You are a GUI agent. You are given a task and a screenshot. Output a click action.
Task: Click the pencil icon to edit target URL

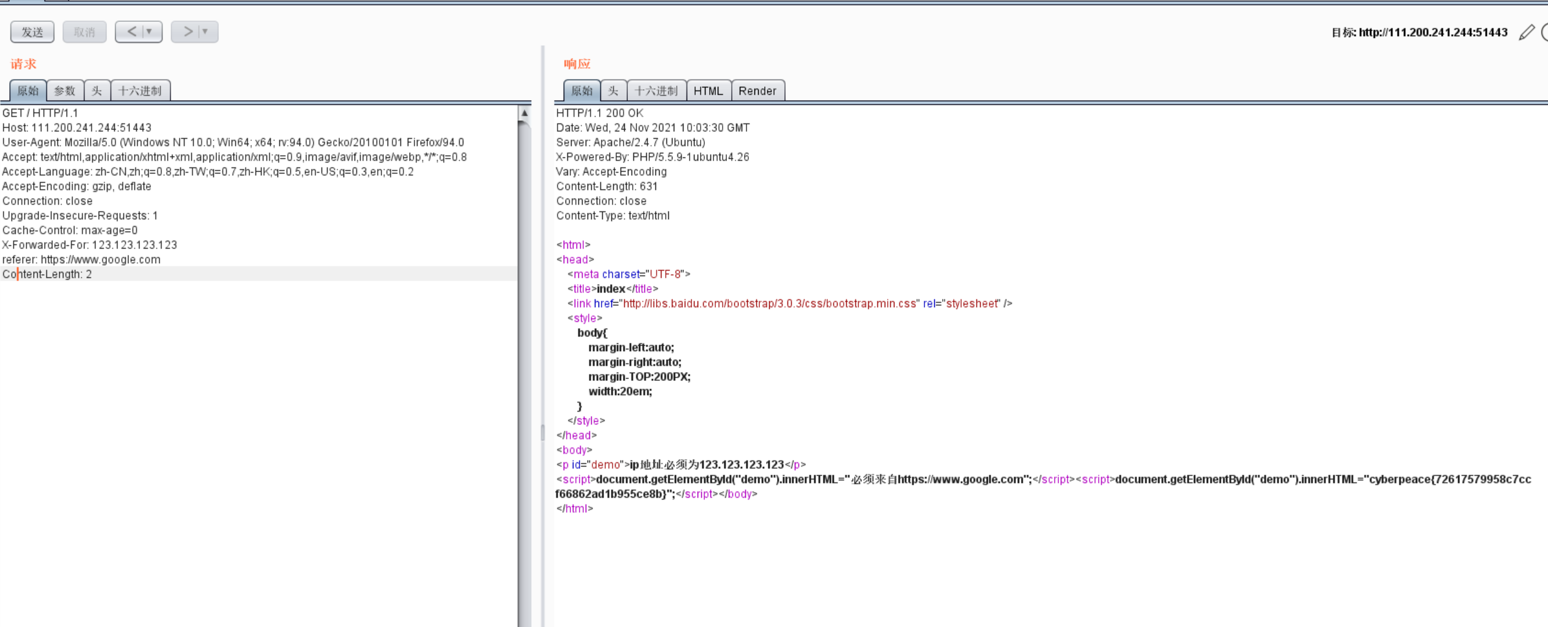(x=1526, y=32)
